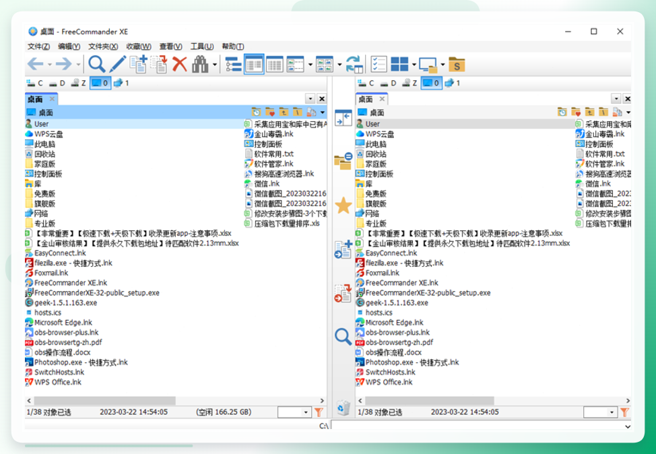Open the 文件 menu
Image resolution: width=656 pixels, height=454 pixels.
(x=38, y=46)
